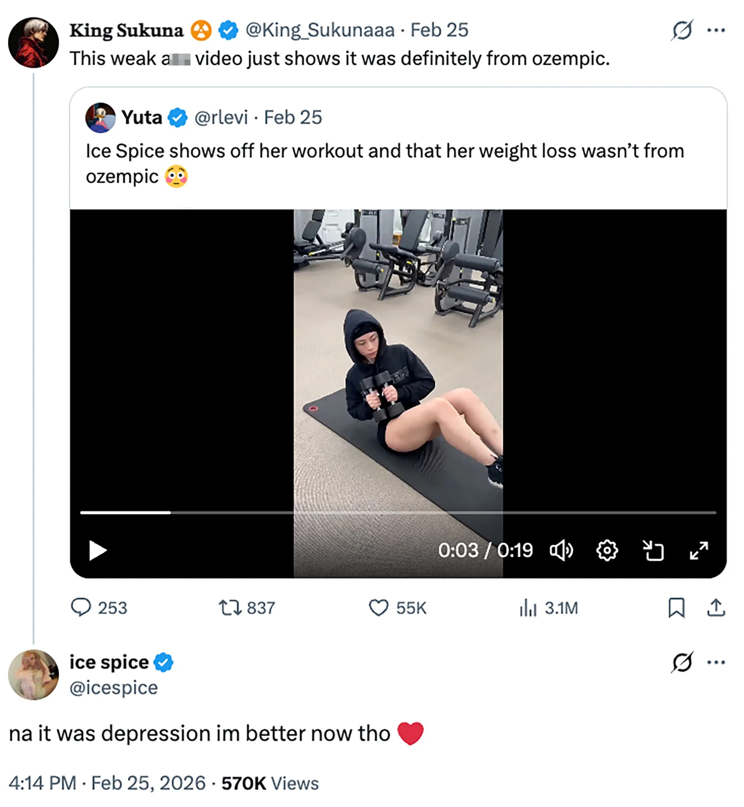The width and height of the screenshot is (744, 807).
Task: Open the @icespice profile handle
Action: (x=113, y=688)
